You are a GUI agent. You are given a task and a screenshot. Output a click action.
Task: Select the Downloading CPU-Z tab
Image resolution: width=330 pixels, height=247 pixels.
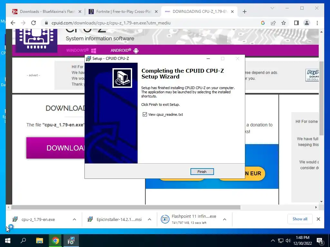[x=199, y=12]
